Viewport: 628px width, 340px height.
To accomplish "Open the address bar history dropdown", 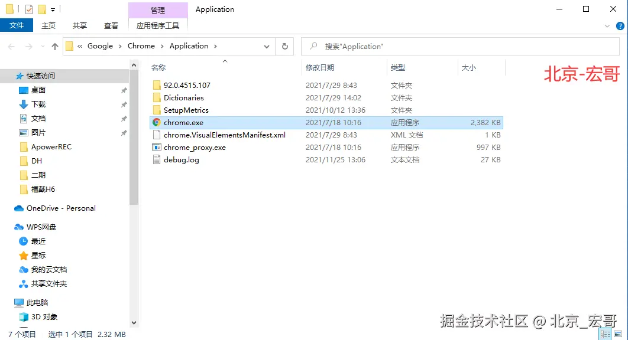I will pyautogui.click(x=266, y=47).
